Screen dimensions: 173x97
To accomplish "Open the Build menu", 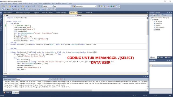I will point(20,4).
